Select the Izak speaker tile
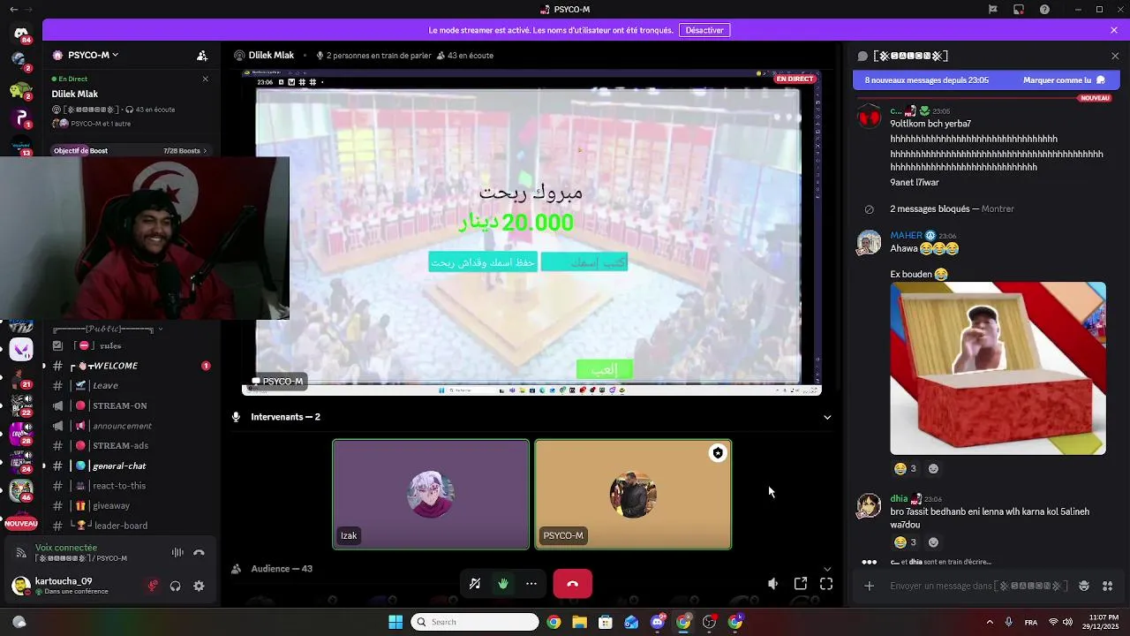This screenshot has width=1130, height=636. coord(431,495)
